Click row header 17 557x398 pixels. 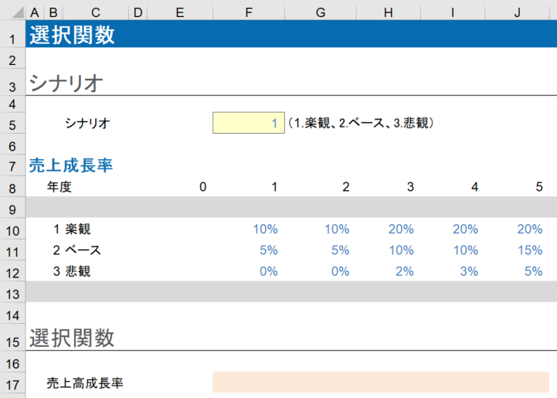(12, 383)
